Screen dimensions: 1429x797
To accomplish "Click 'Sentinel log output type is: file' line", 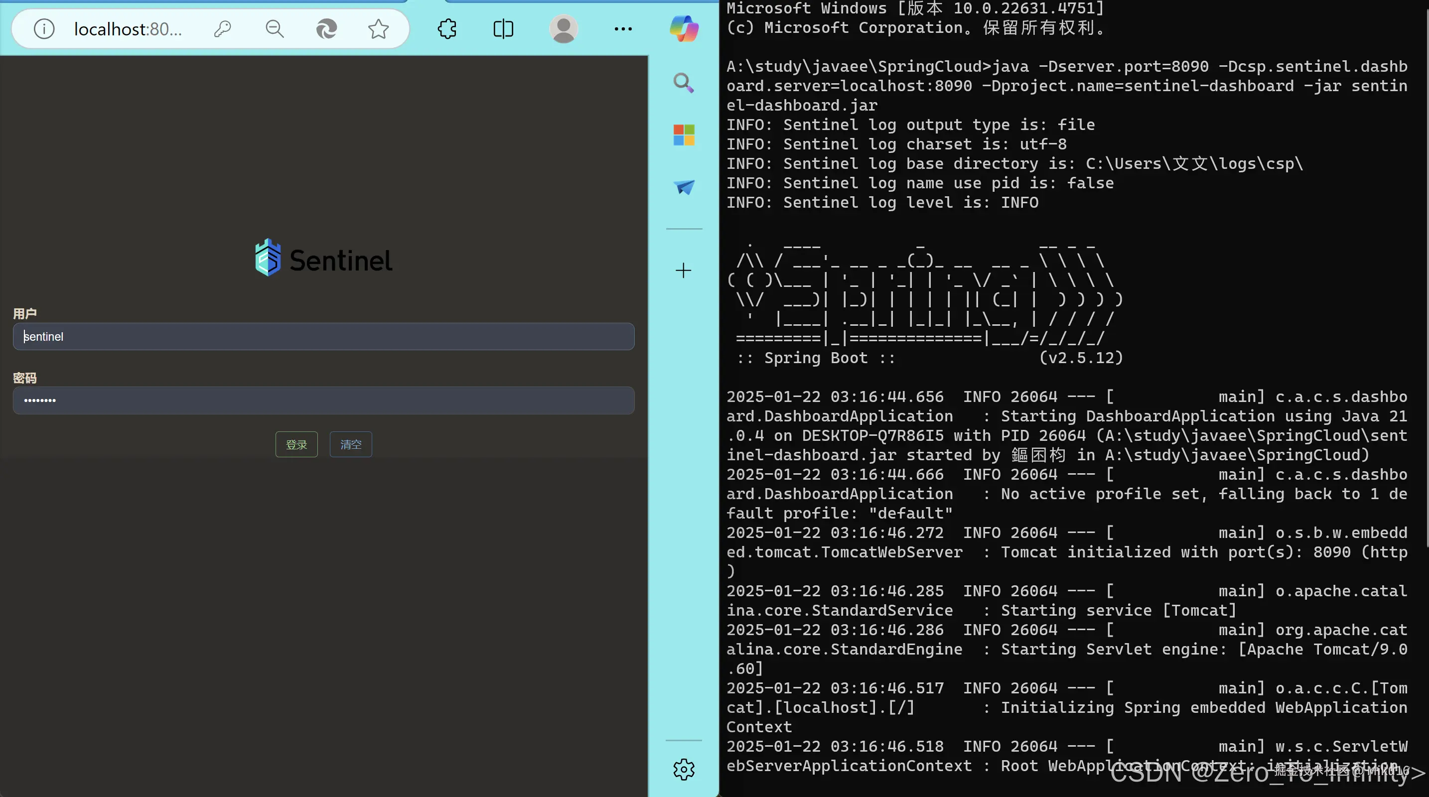I will pos(911,125).
